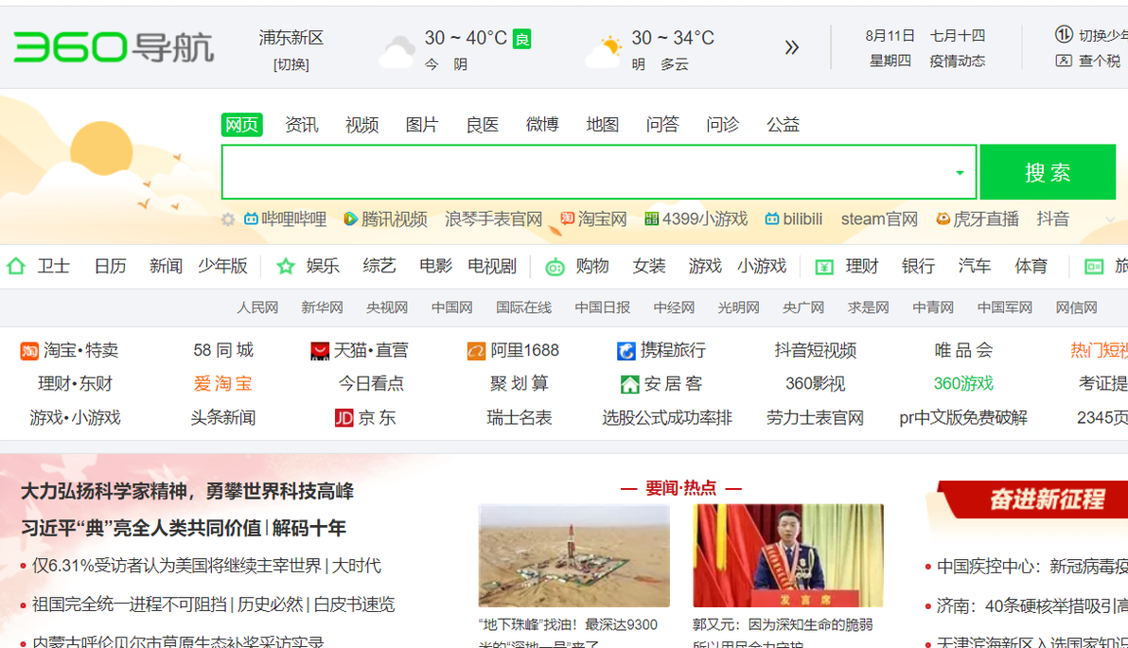Click the finance icon next to 理财
The image size is (1128, 648).
(823, 267)
